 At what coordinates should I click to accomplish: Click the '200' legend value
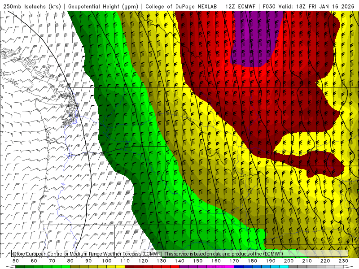(x=289, y=261)
